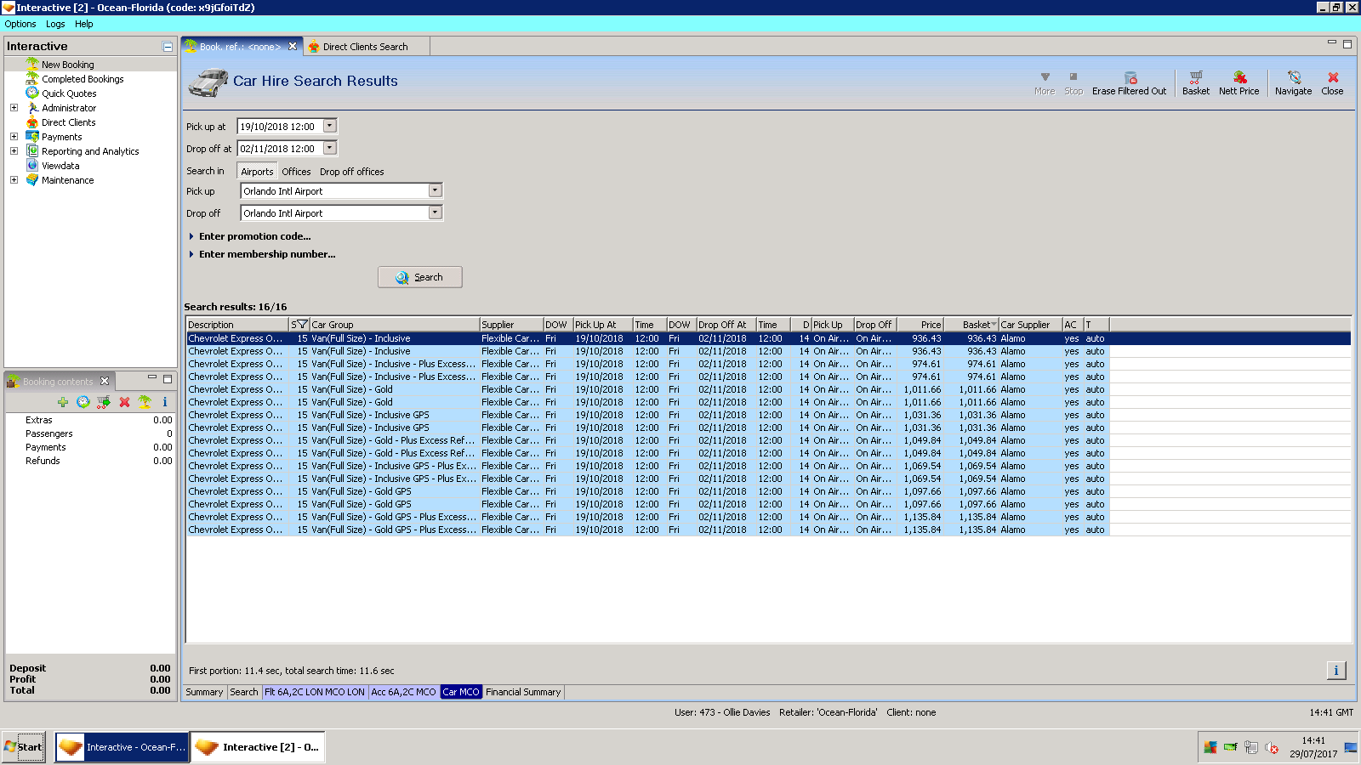Click red X icon in Booking contents toolbar
Image resolution: width=1361 pixels, height=765 pixels.
124,402
